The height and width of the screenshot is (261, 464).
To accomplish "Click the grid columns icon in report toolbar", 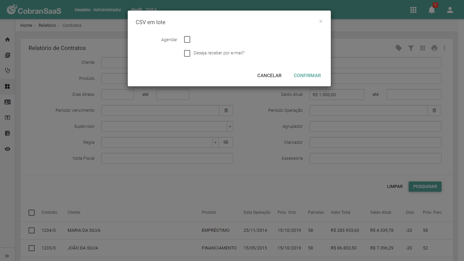I will [x=423, y=48].
